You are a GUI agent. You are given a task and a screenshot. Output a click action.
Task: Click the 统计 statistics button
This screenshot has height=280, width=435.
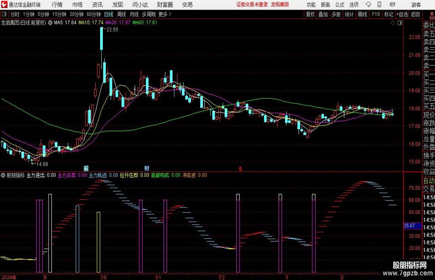pyautogui.click(x=349, y=14)
